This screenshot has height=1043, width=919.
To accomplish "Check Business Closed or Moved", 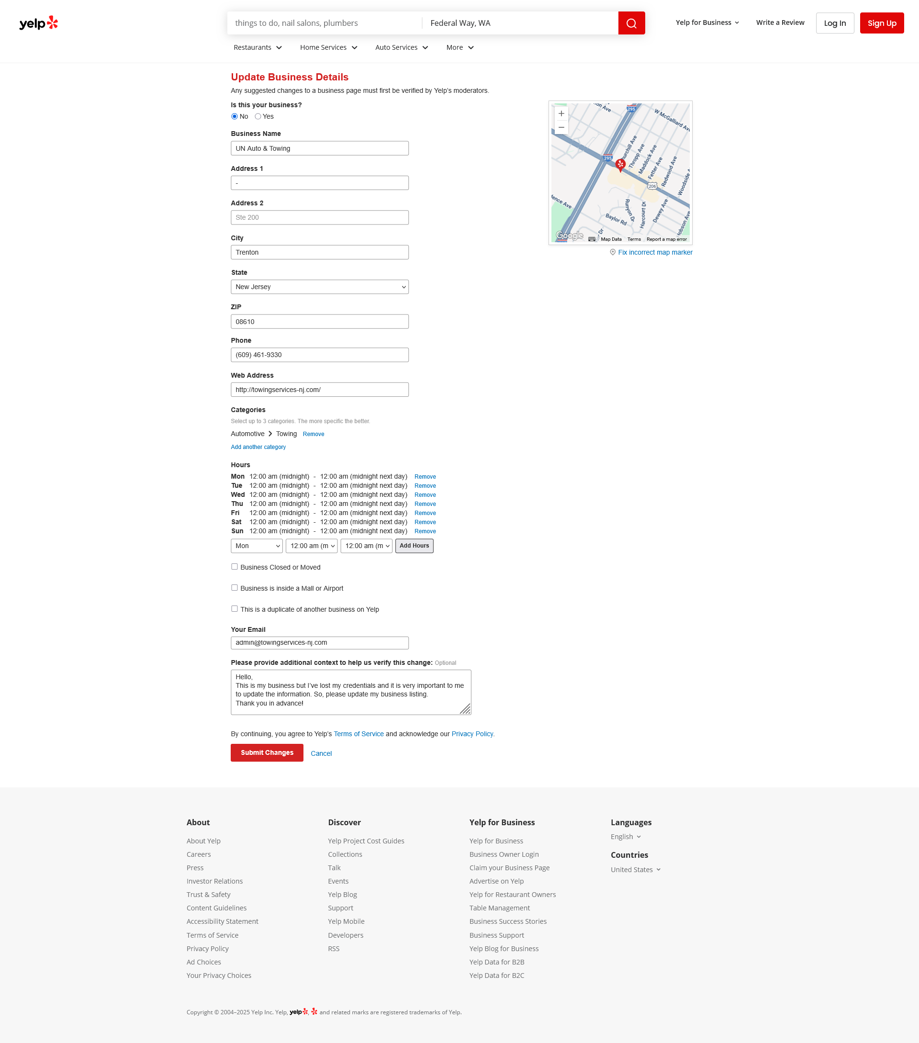I will point(234,566).
